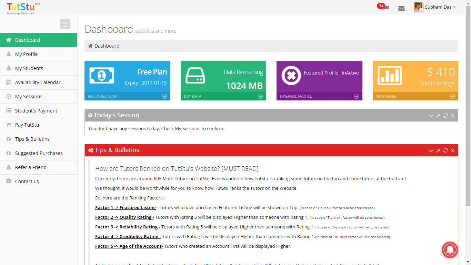The height and width of the screenshot is (265, 471).
Task: Close the Tips & Bulletins panel
Action: (x=452, y=150)
